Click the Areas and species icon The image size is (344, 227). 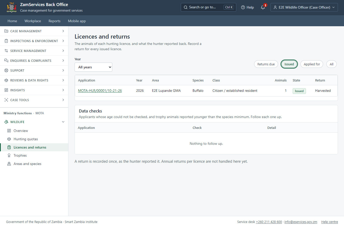tap(9, 164)
